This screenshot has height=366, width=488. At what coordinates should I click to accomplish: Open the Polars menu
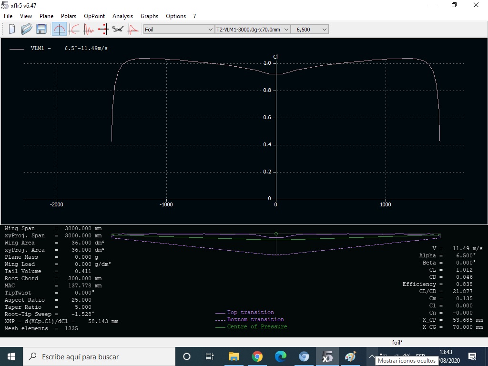click(x=69, y=16)
